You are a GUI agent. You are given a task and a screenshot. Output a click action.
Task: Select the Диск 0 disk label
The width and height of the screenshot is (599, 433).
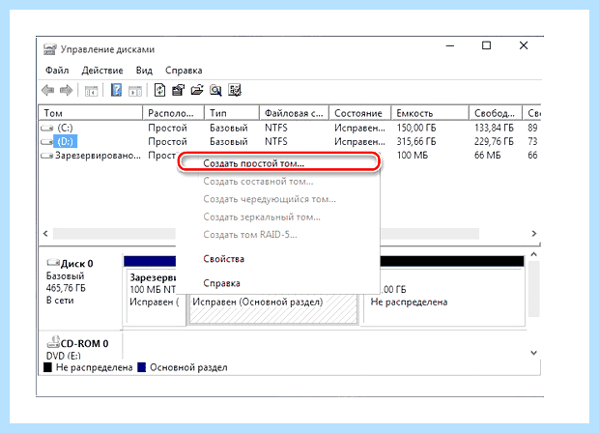click(76, 264)
